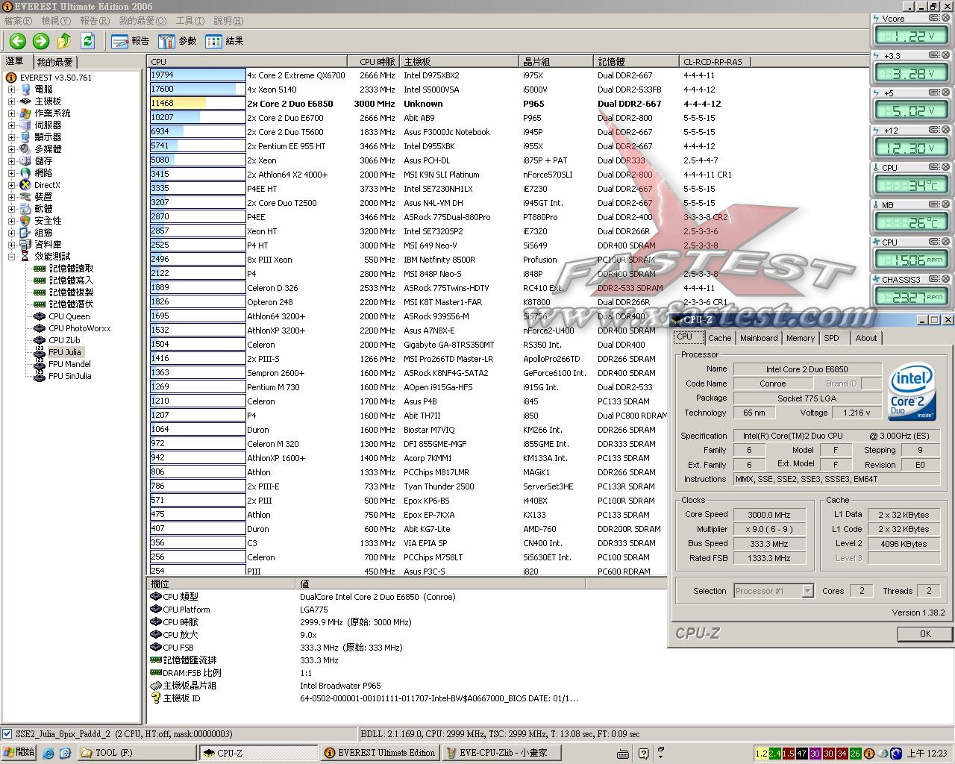Expand the 主機板 tree node
The width and height of the screenshot is (955, 764).
12,101
